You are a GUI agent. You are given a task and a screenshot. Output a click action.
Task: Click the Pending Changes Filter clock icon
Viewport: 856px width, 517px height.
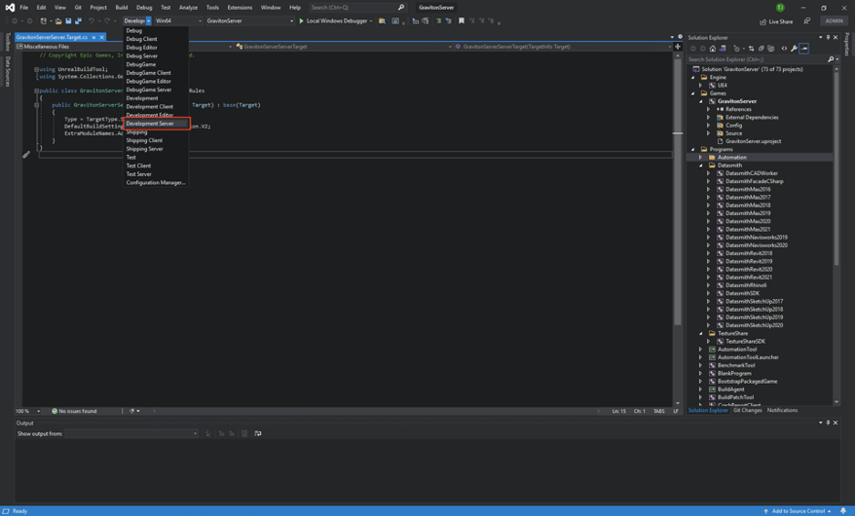pos(737,49)
